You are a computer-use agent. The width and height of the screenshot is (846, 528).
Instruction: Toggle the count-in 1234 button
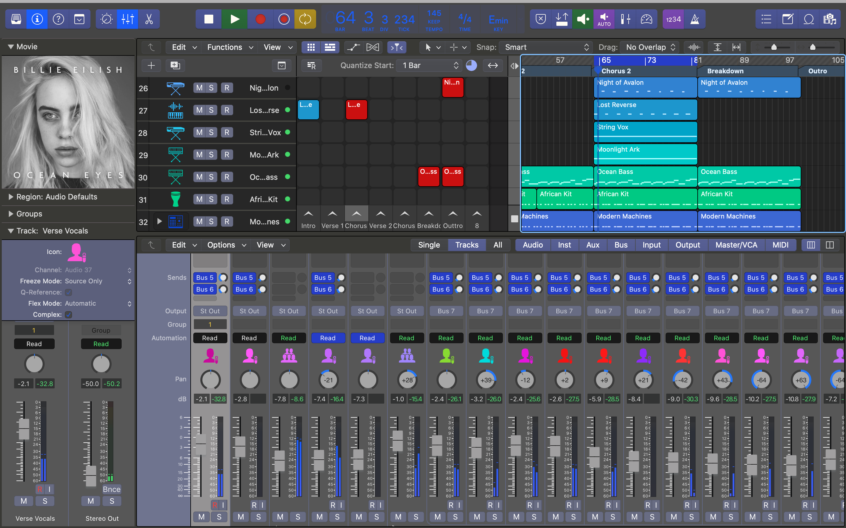click(673, 19)
